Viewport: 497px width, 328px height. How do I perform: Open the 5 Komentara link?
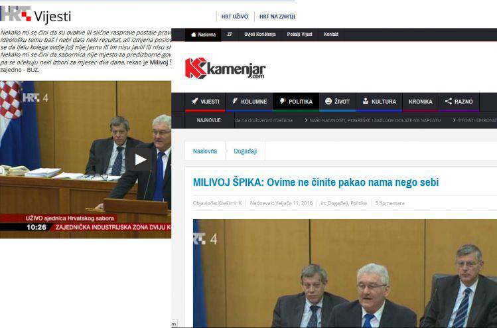pos(390,203)
